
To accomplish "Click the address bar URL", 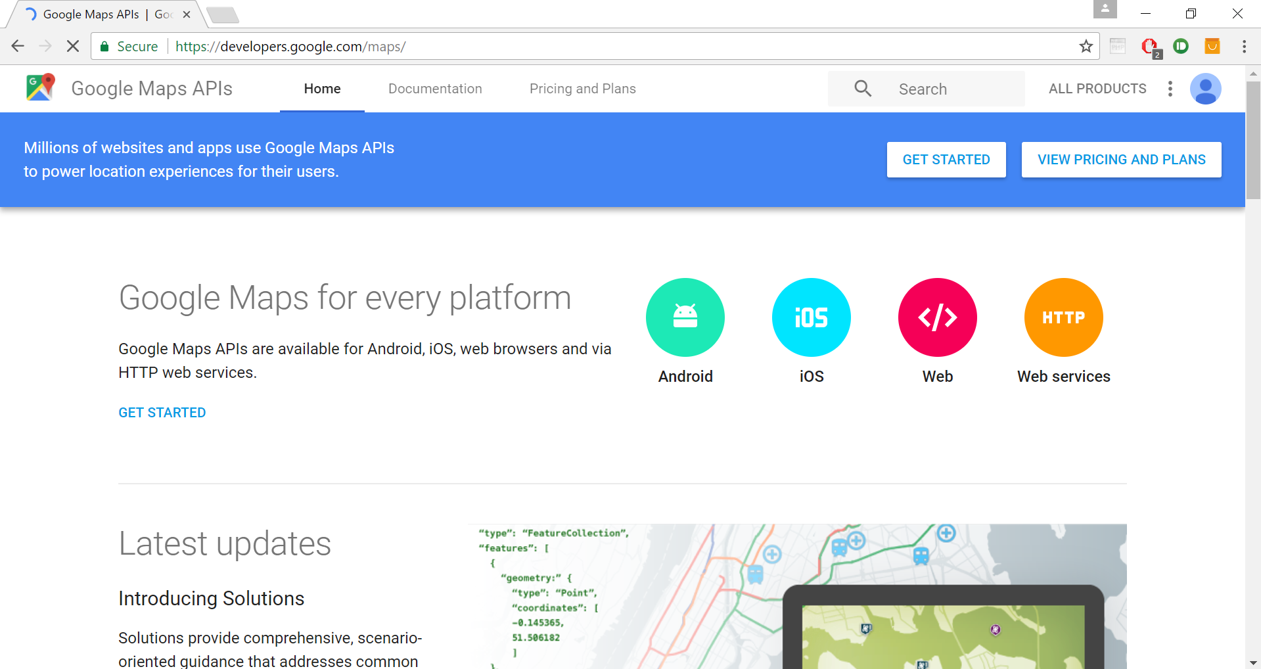I will pyautogui.click(x=290, y=47).
